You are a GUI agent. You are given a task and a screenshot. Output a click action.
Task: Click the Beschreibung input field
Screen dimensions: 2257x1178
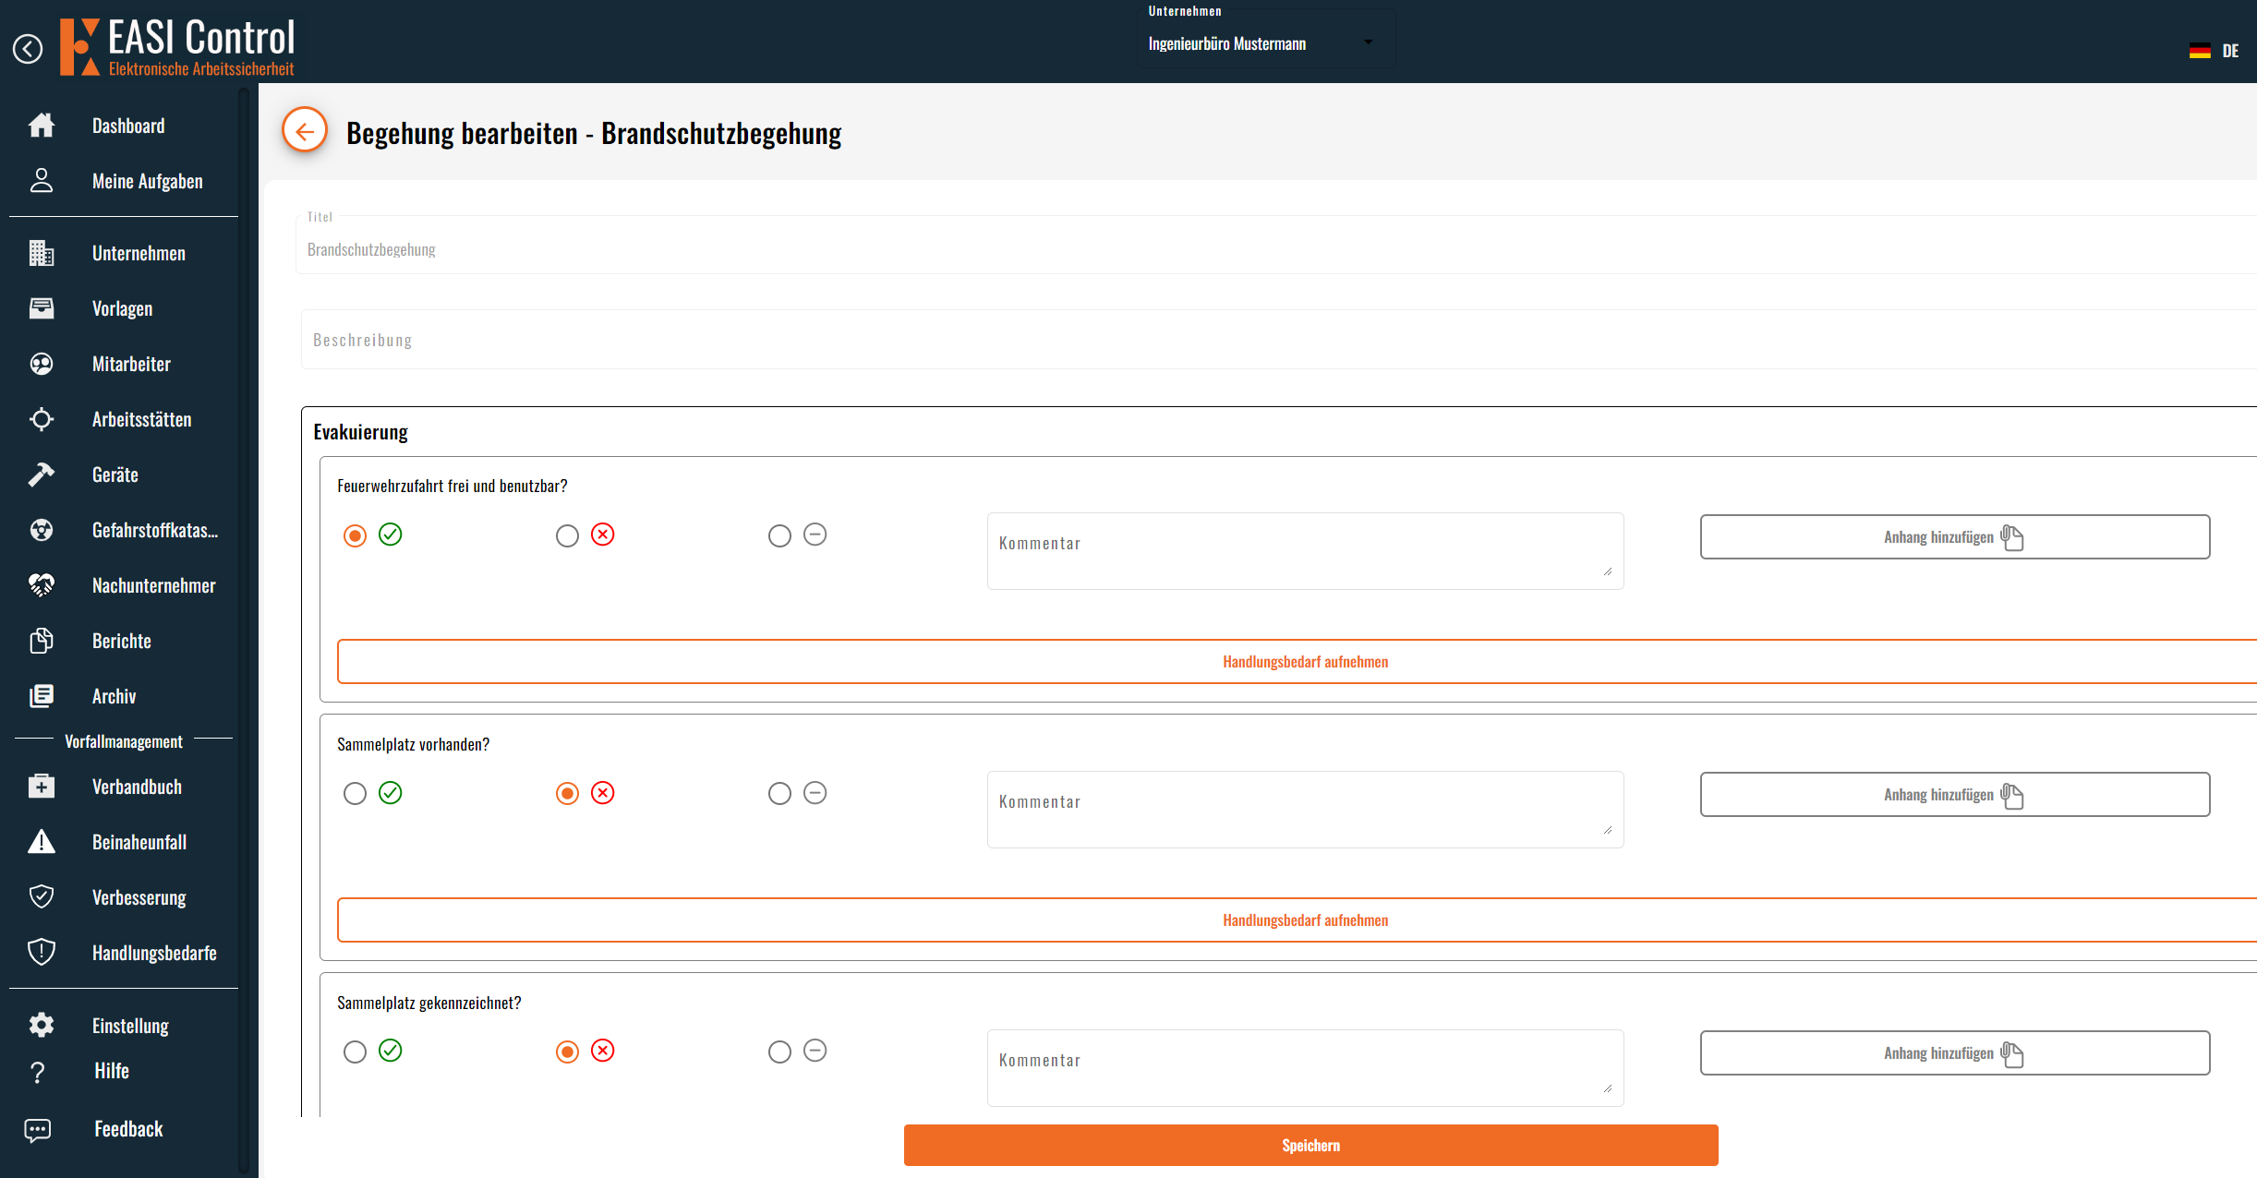(1274, 340)
